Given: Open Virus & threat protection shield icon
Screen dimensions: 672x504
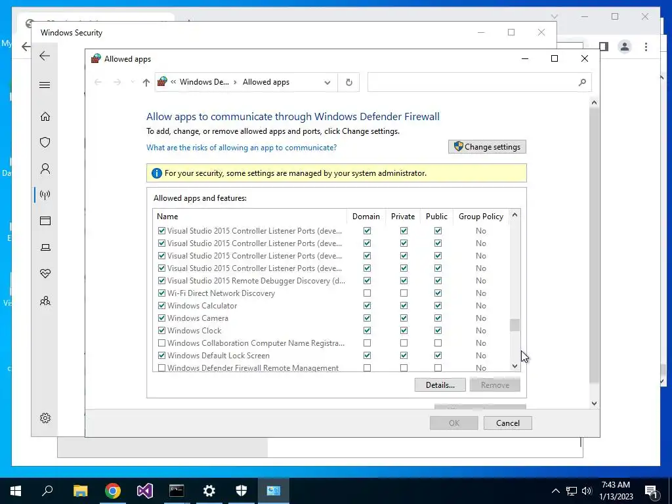Looking at the screenshot, I should pyautogui.click(x=45, y=142).
